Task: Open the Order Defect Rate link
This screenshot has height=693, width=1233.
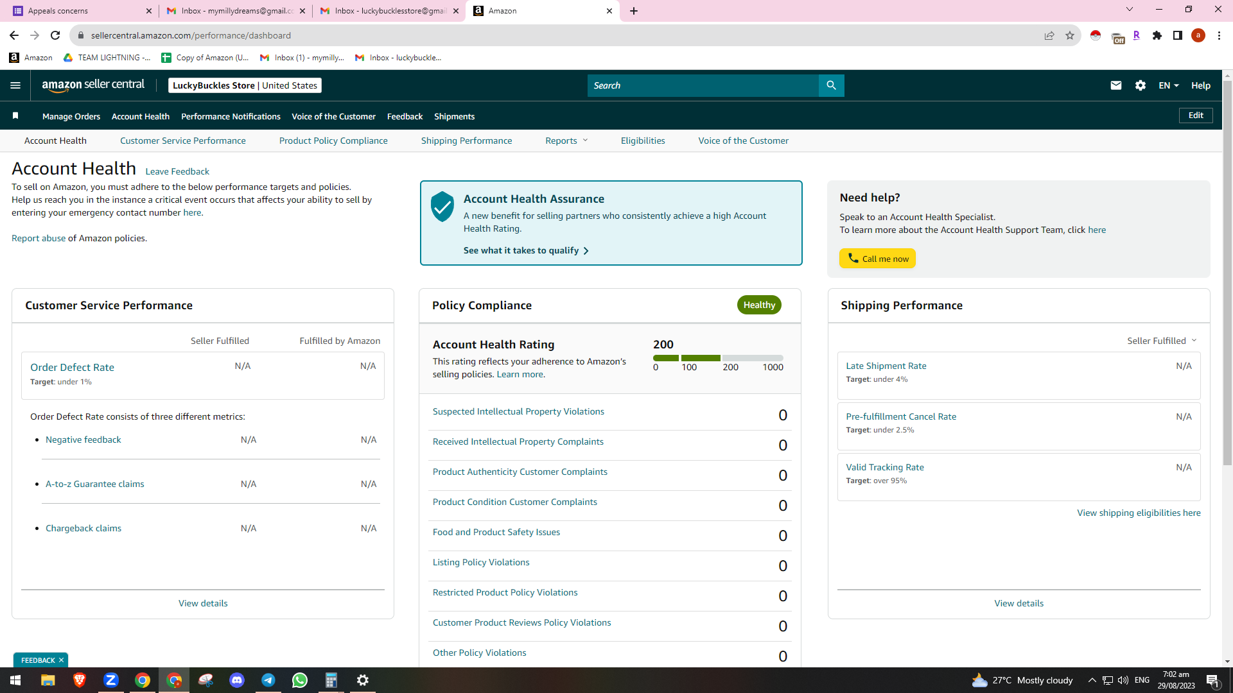Action: 72,367
